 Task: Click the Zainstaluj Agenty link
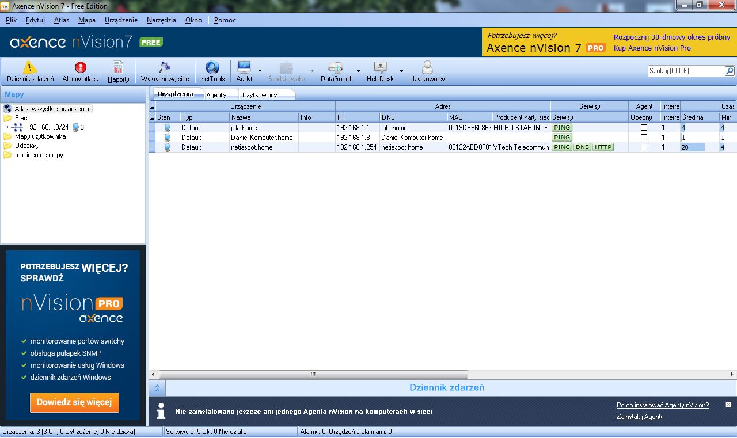(x=639, y=417)
